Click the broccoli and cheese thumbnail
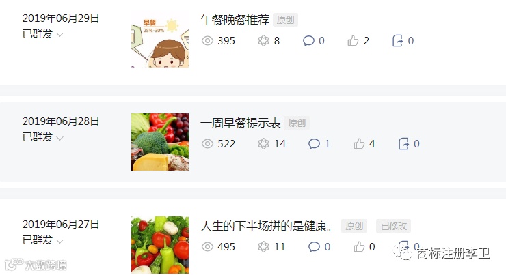The image size is (506, 275). pyautogui.click(x=160, y=142)
